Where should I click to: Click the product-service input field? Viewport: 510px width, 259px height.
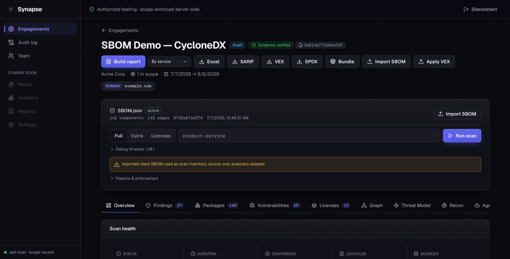[x=309, y=136]
